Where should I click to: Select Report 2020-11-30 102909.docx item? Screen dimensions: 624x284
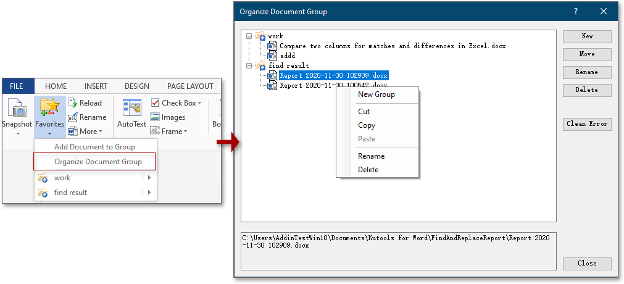(333, 75)
